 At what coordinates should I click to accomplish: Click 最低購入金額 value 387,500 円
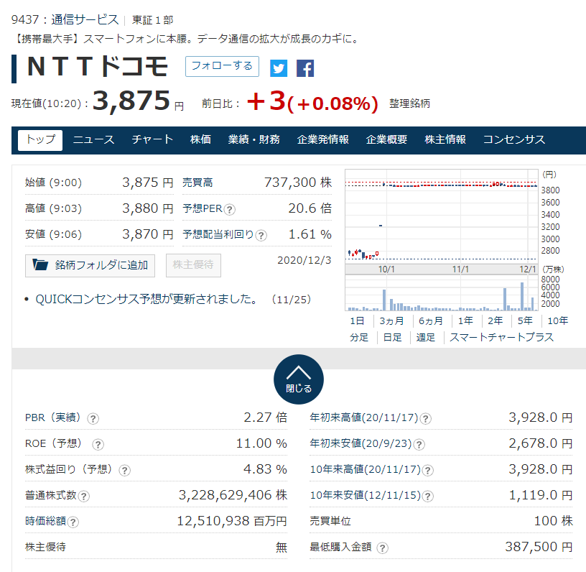[539, 547]
